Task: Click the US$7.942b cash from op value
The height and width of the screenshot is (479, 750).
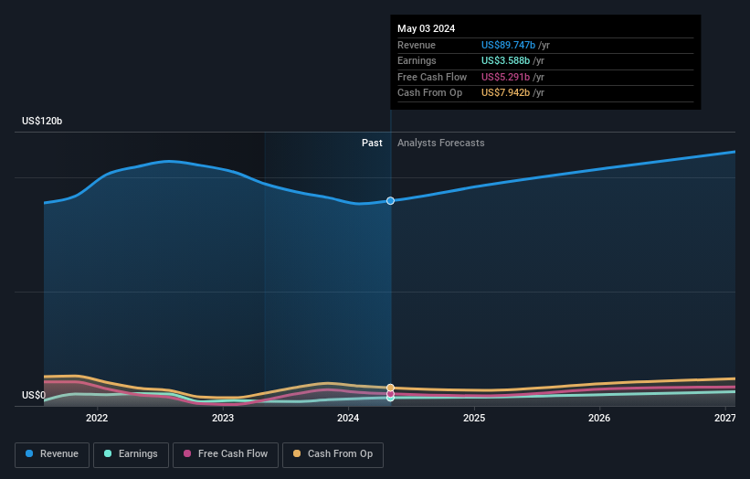Action: (x=505, y=93)
